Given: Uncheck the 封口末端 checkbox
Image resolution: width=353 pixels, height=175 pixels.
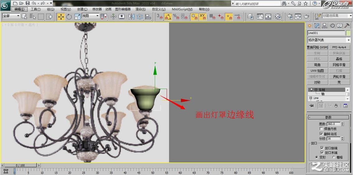Looking at the screenshot, I should tap(322, 153).
